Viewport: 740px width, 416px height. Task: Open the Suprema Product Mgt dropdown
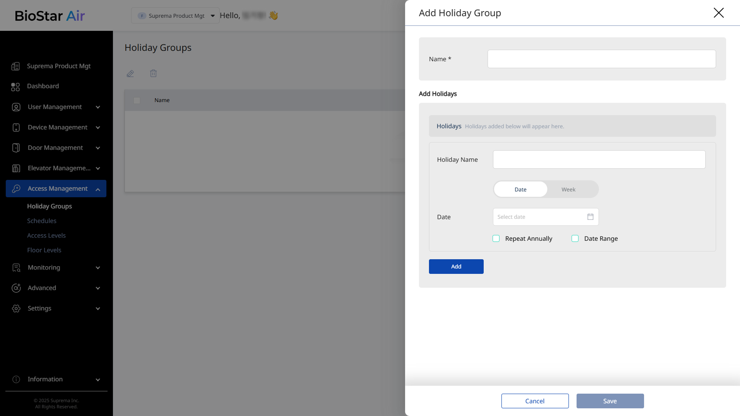(175, 16)
